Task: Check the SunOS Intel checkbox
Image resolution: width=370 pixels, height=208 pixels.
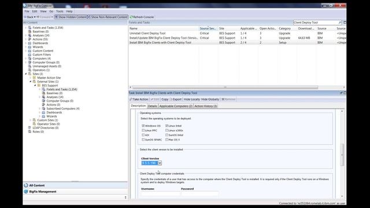Action: (x=167, y=135)
